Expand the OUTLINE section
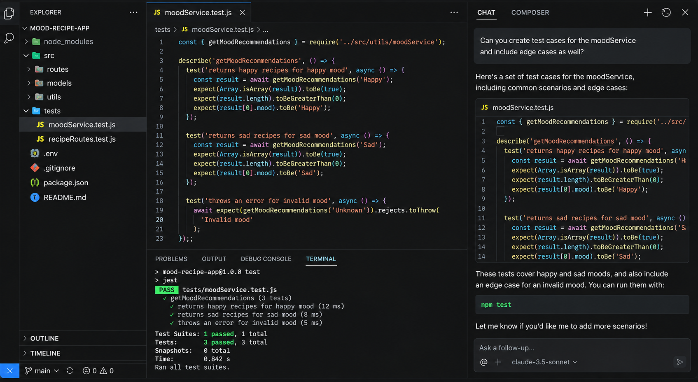The height and width of the screenshot is (382, 698). coord(83,338)
